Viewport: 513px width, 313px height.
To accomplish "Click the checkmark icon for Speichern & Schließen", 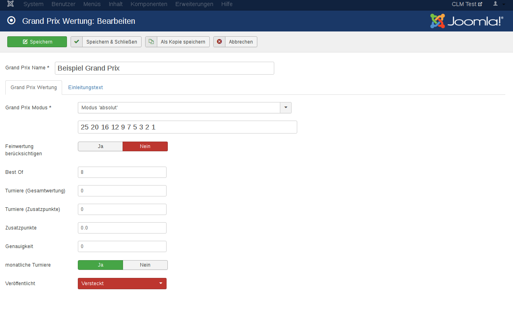I will [x=77, y=42].
